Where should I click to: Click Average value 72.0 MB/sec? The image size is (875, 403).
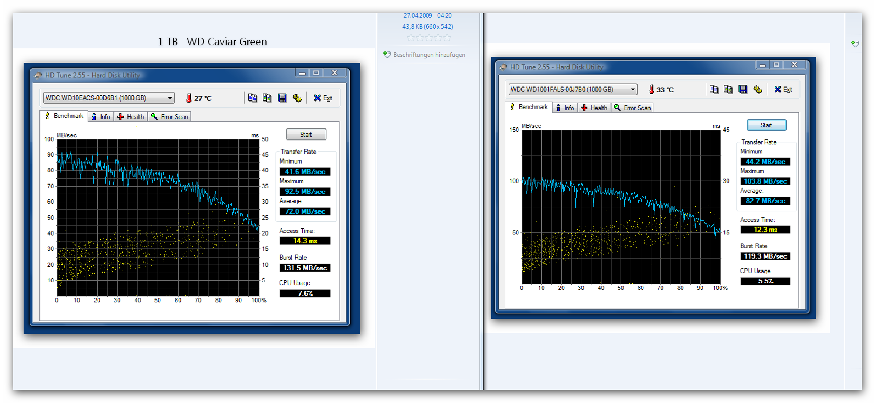coord(305,211)
